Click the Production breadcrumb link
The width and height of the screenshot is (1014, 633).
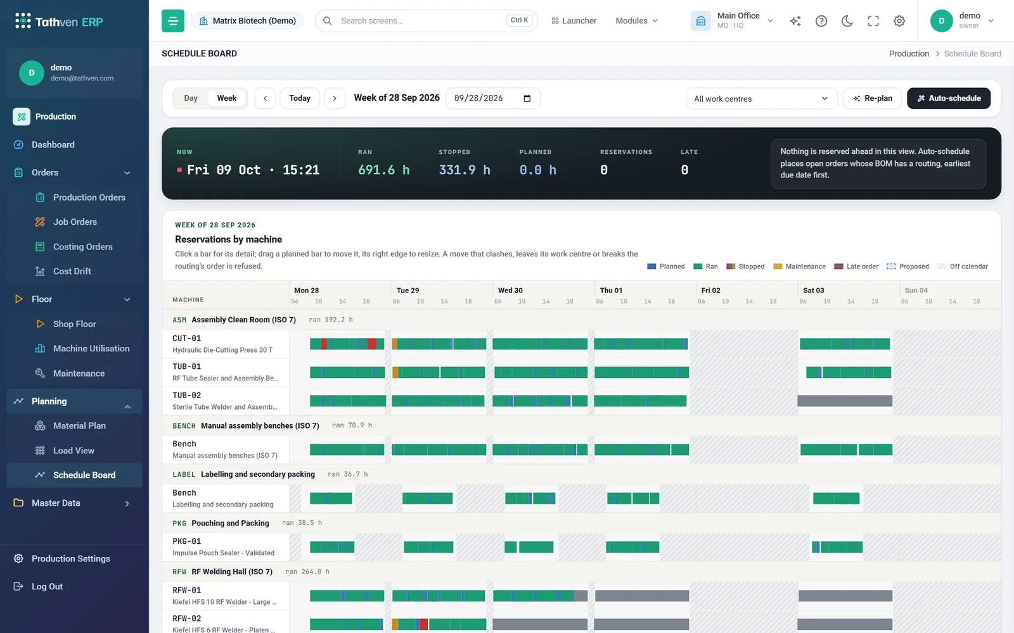click(x=909, y=54)
